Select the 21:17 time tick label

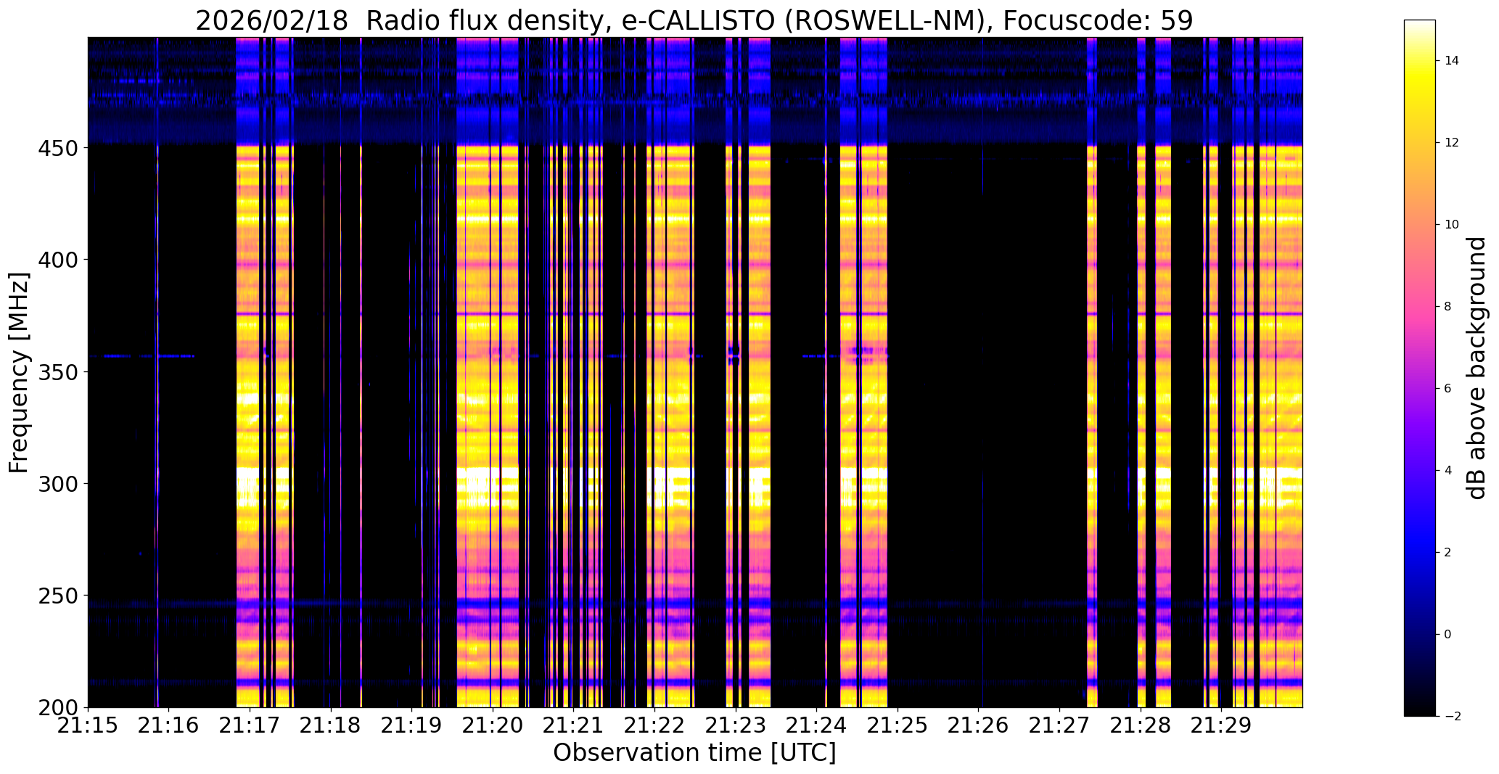[x=250, y=725]
